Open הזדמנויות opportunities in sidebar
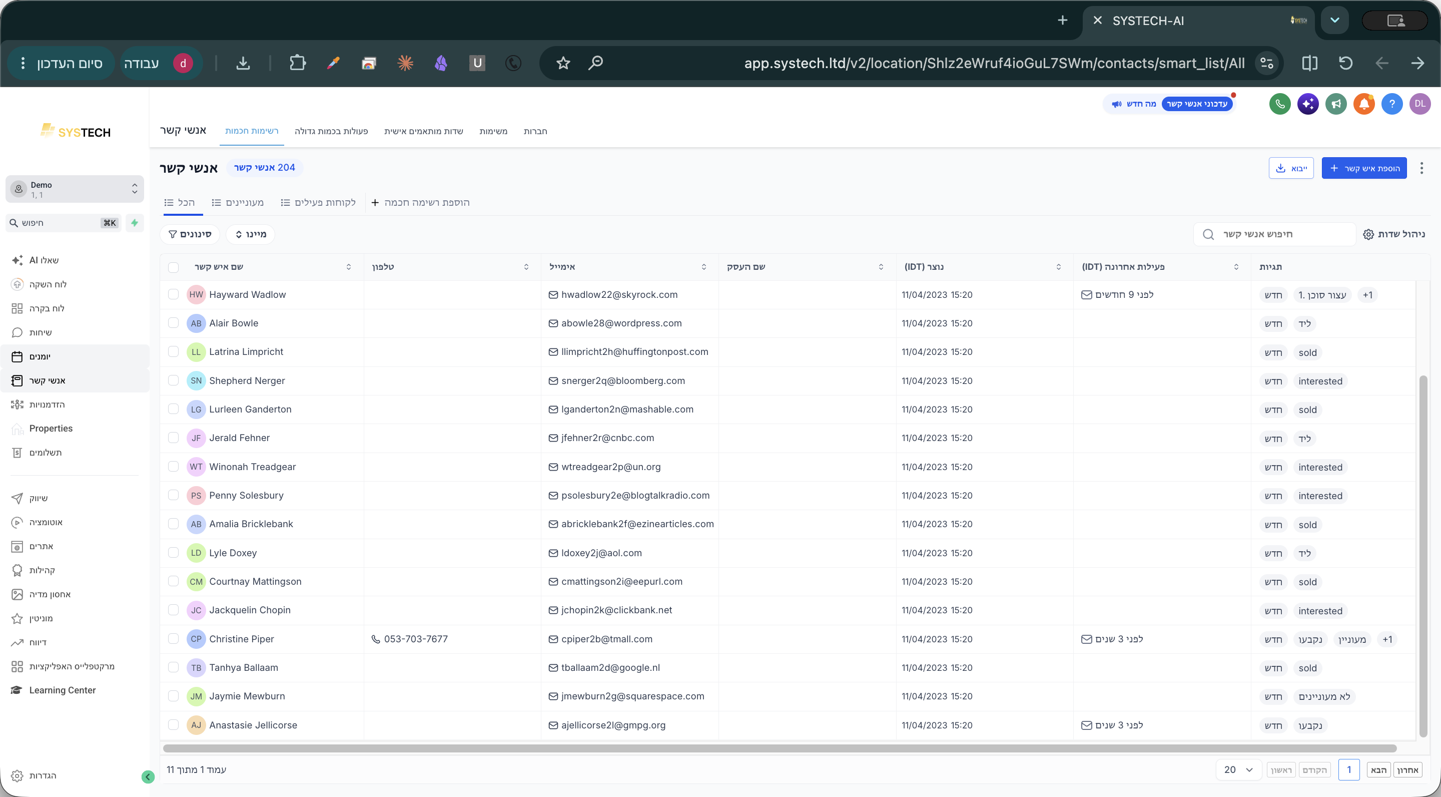Screen dimensions: 1441x797 47,405
